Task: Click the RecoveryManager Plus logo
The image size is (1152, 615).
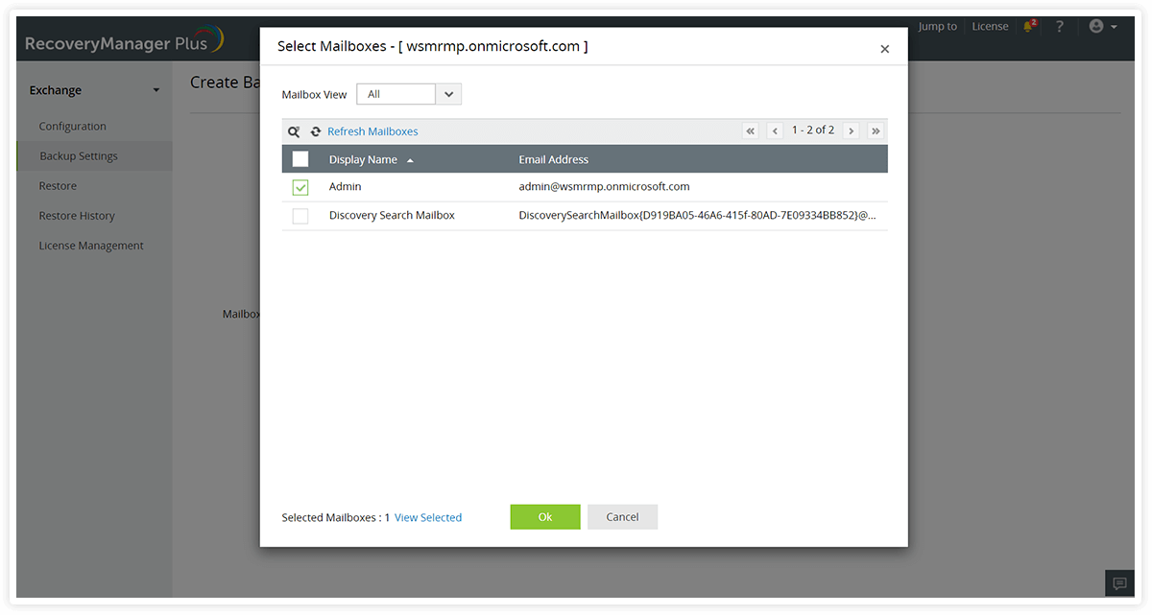Action: pos(124,42)
